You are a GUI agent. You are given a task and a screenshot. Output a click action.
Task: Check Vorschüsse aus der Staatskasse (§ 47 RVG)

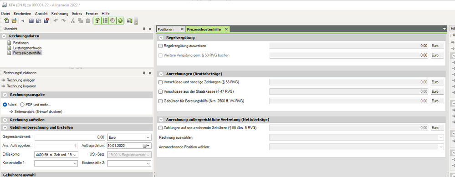pyautogui.click(x=160, y=91)
